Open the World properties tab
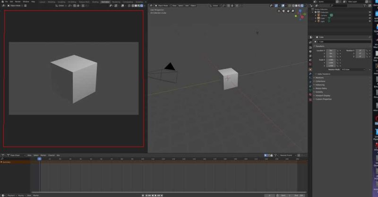Image resolution: width=378 pixels, height=197 pixels. (310, 64)
